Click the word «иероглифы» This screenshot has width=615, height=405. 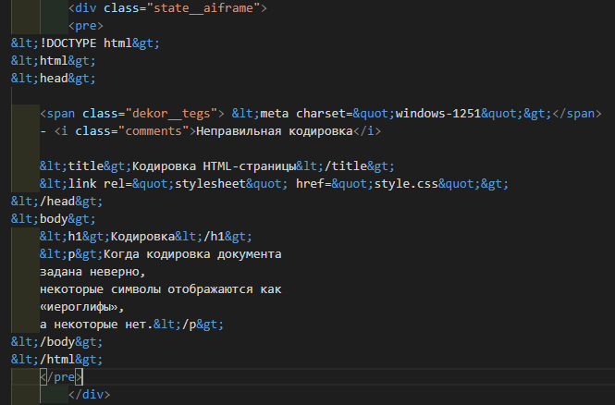(81, 307)
